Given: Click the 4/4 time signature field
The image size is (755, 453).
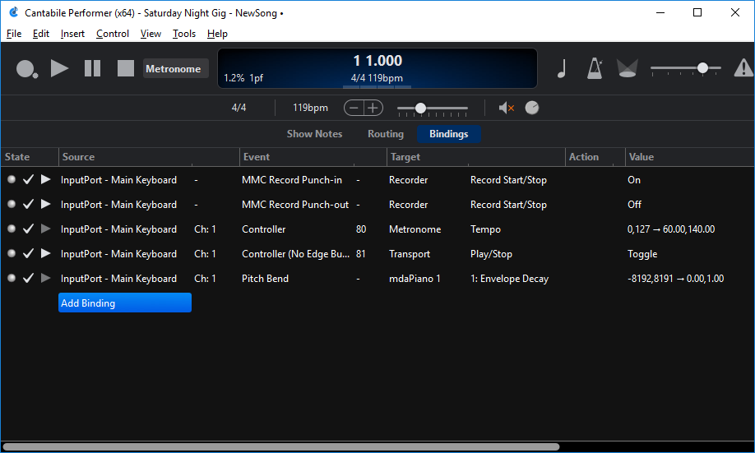Looking at the screenshot, I should [x=239, y=108].
